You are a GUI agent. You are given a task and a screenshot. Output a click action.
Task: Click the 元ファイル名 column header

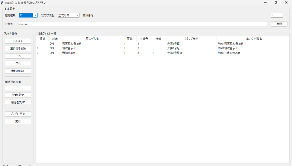92,38
